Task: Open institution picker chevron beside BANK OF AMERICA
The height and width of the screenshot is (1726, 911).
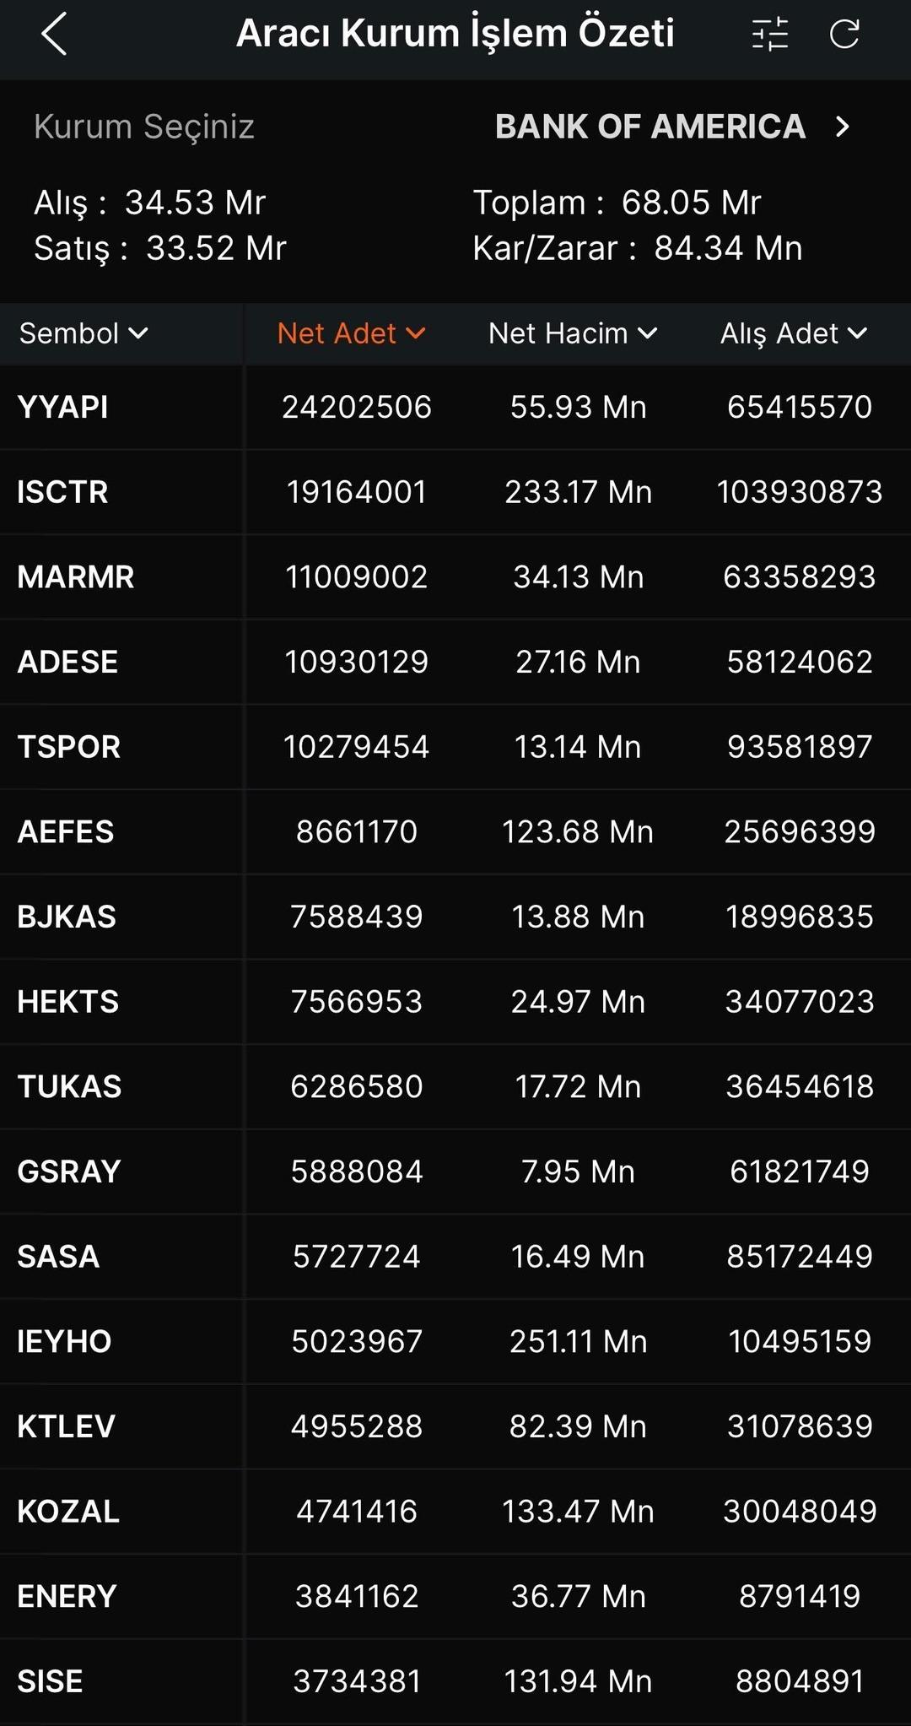Action: 842,127
